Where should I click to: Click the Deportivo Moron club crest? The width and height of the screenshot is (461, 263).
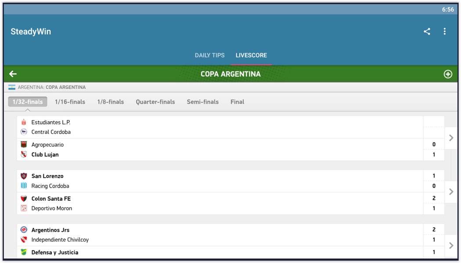[x=24, y=208]
